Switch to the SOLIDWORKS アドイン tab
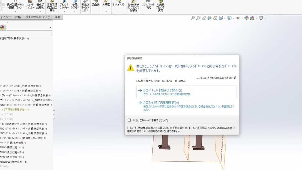302x170 pixels. tap(37, 17)
